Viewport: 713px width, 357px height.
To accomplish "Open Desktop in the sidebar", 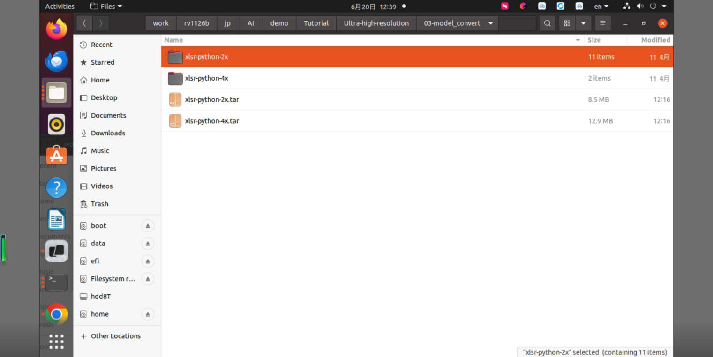I will pyautogui.click(x=117, y=98).
